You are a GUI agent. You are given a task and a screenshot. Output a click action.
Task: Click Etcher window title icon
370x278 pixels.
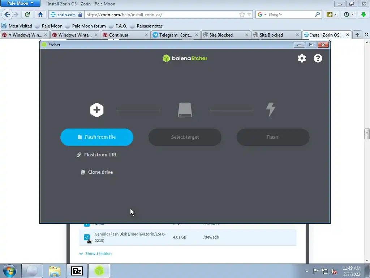coord(44,45)
